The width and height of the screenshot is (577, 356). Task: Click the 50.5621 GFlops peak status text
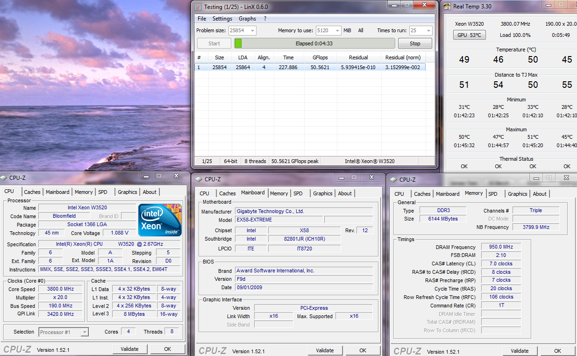coord(295,161)
